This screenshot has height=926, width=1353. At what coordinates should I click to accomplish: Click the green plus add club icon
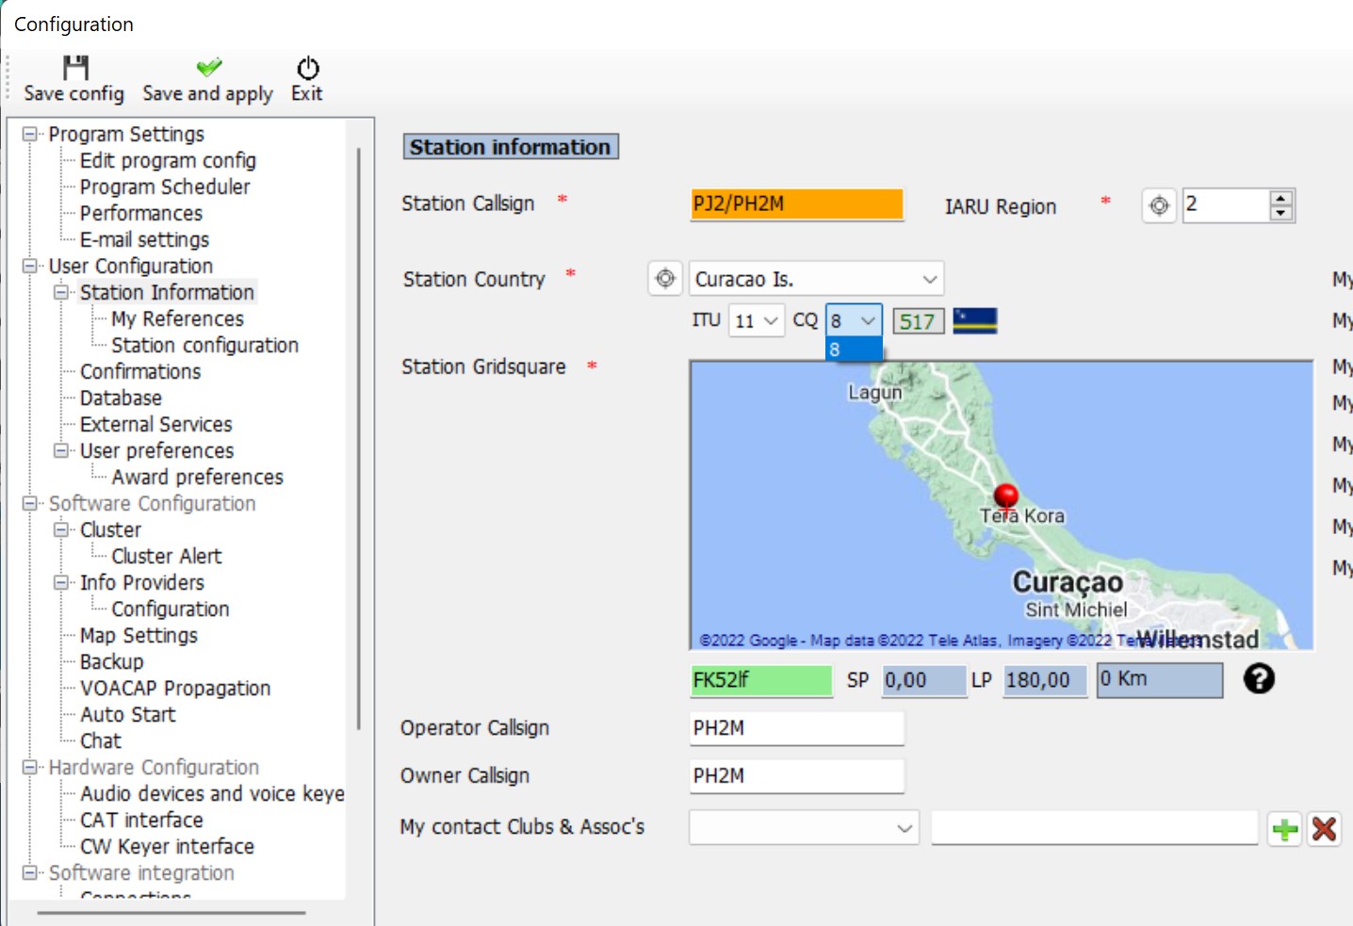1284,829
